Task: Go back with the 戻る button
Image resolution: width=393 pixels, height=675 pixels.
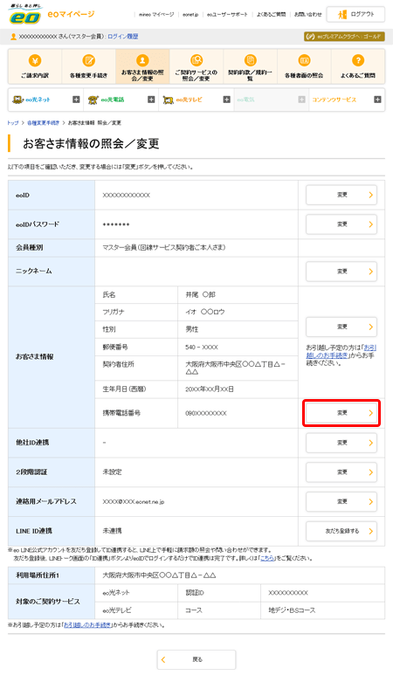Action: 196,659
